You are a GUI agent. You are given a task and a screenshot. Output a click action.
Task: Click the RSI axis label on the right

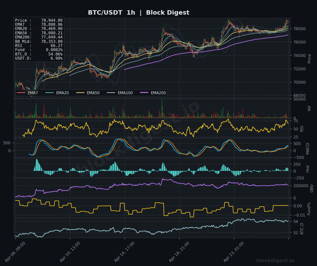click(302, 129)
